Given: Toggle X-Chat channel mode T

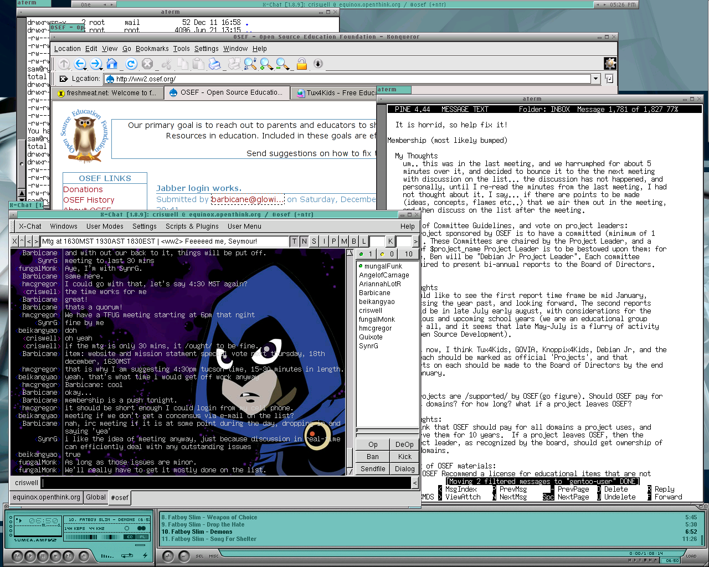Looking at the screenshot, I should coord(295,241).
